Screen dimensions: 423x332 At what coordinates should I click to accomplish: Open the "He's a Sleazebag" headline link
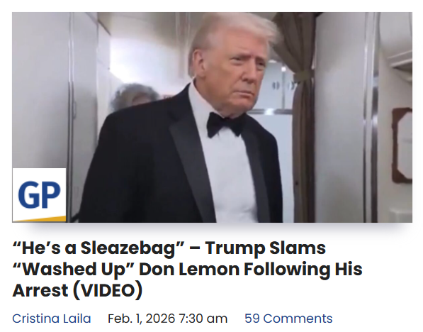[187, 269]
